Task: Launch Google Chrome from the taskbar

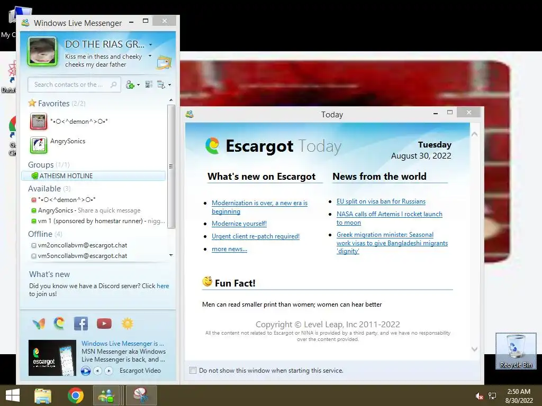Action: click(x=76, y=395)
